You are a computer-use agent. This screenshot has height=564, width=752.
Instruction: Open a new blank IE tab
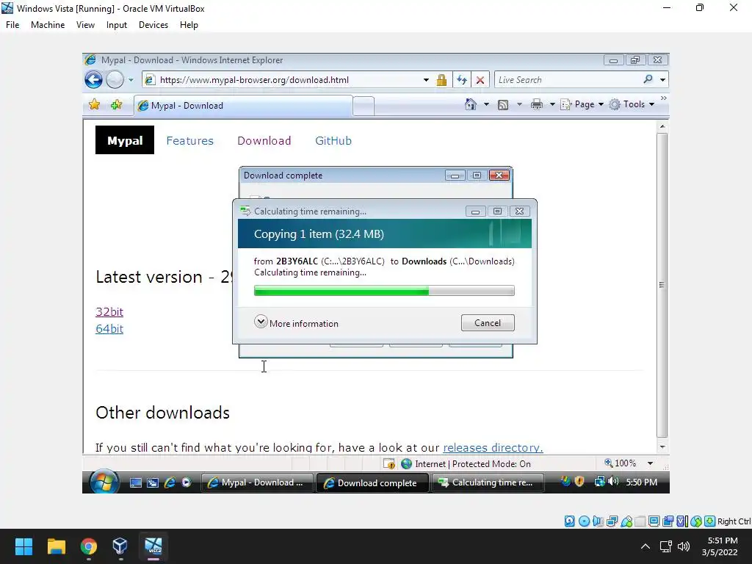[364, 106]
